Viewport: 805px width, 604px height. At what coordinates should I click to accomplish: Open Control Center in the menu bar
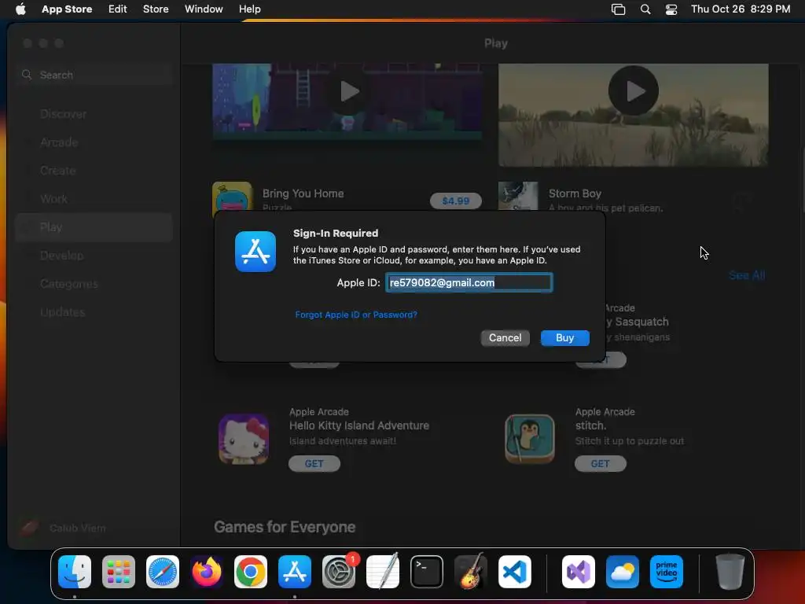coord(671,9)
